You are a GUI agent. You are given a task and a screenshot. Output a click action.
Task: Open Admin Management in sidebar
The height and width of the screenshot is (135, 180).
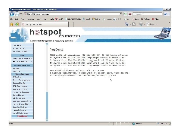tap(22, 80)
